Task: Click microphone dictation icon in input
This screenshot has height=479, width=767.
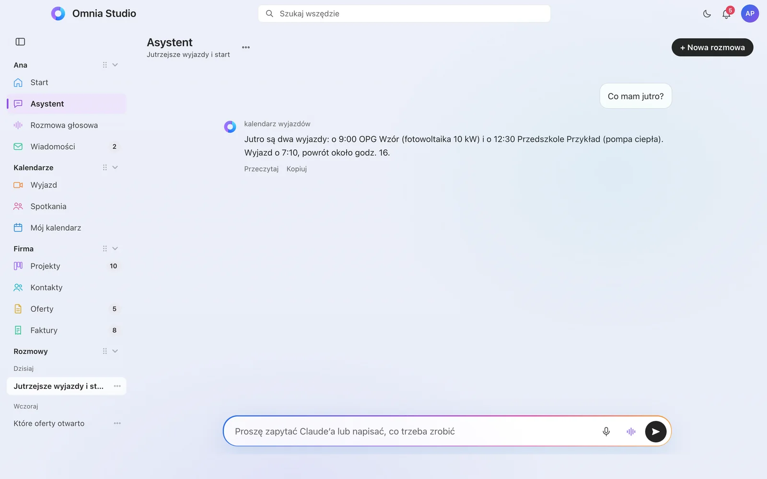Action: [x=606, y=432]
